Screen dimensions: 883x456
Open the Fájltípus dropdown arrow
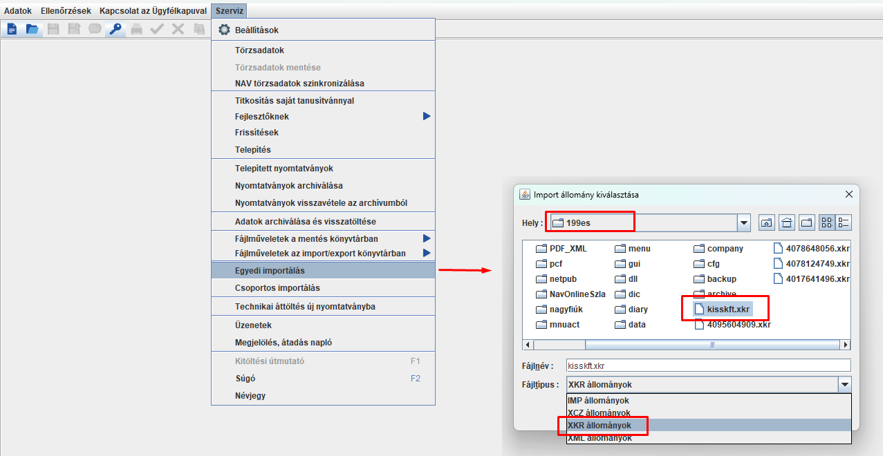click(x=844, y=385)
